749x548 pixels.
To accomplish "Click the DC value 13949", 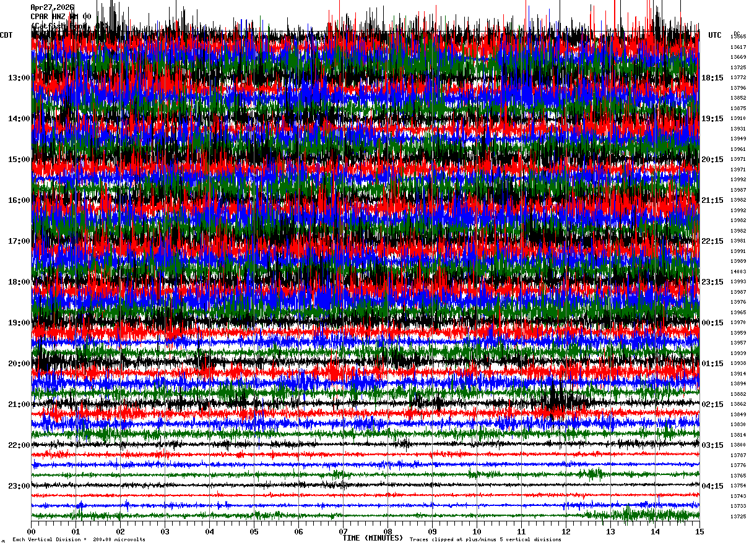I will [738, 139].
